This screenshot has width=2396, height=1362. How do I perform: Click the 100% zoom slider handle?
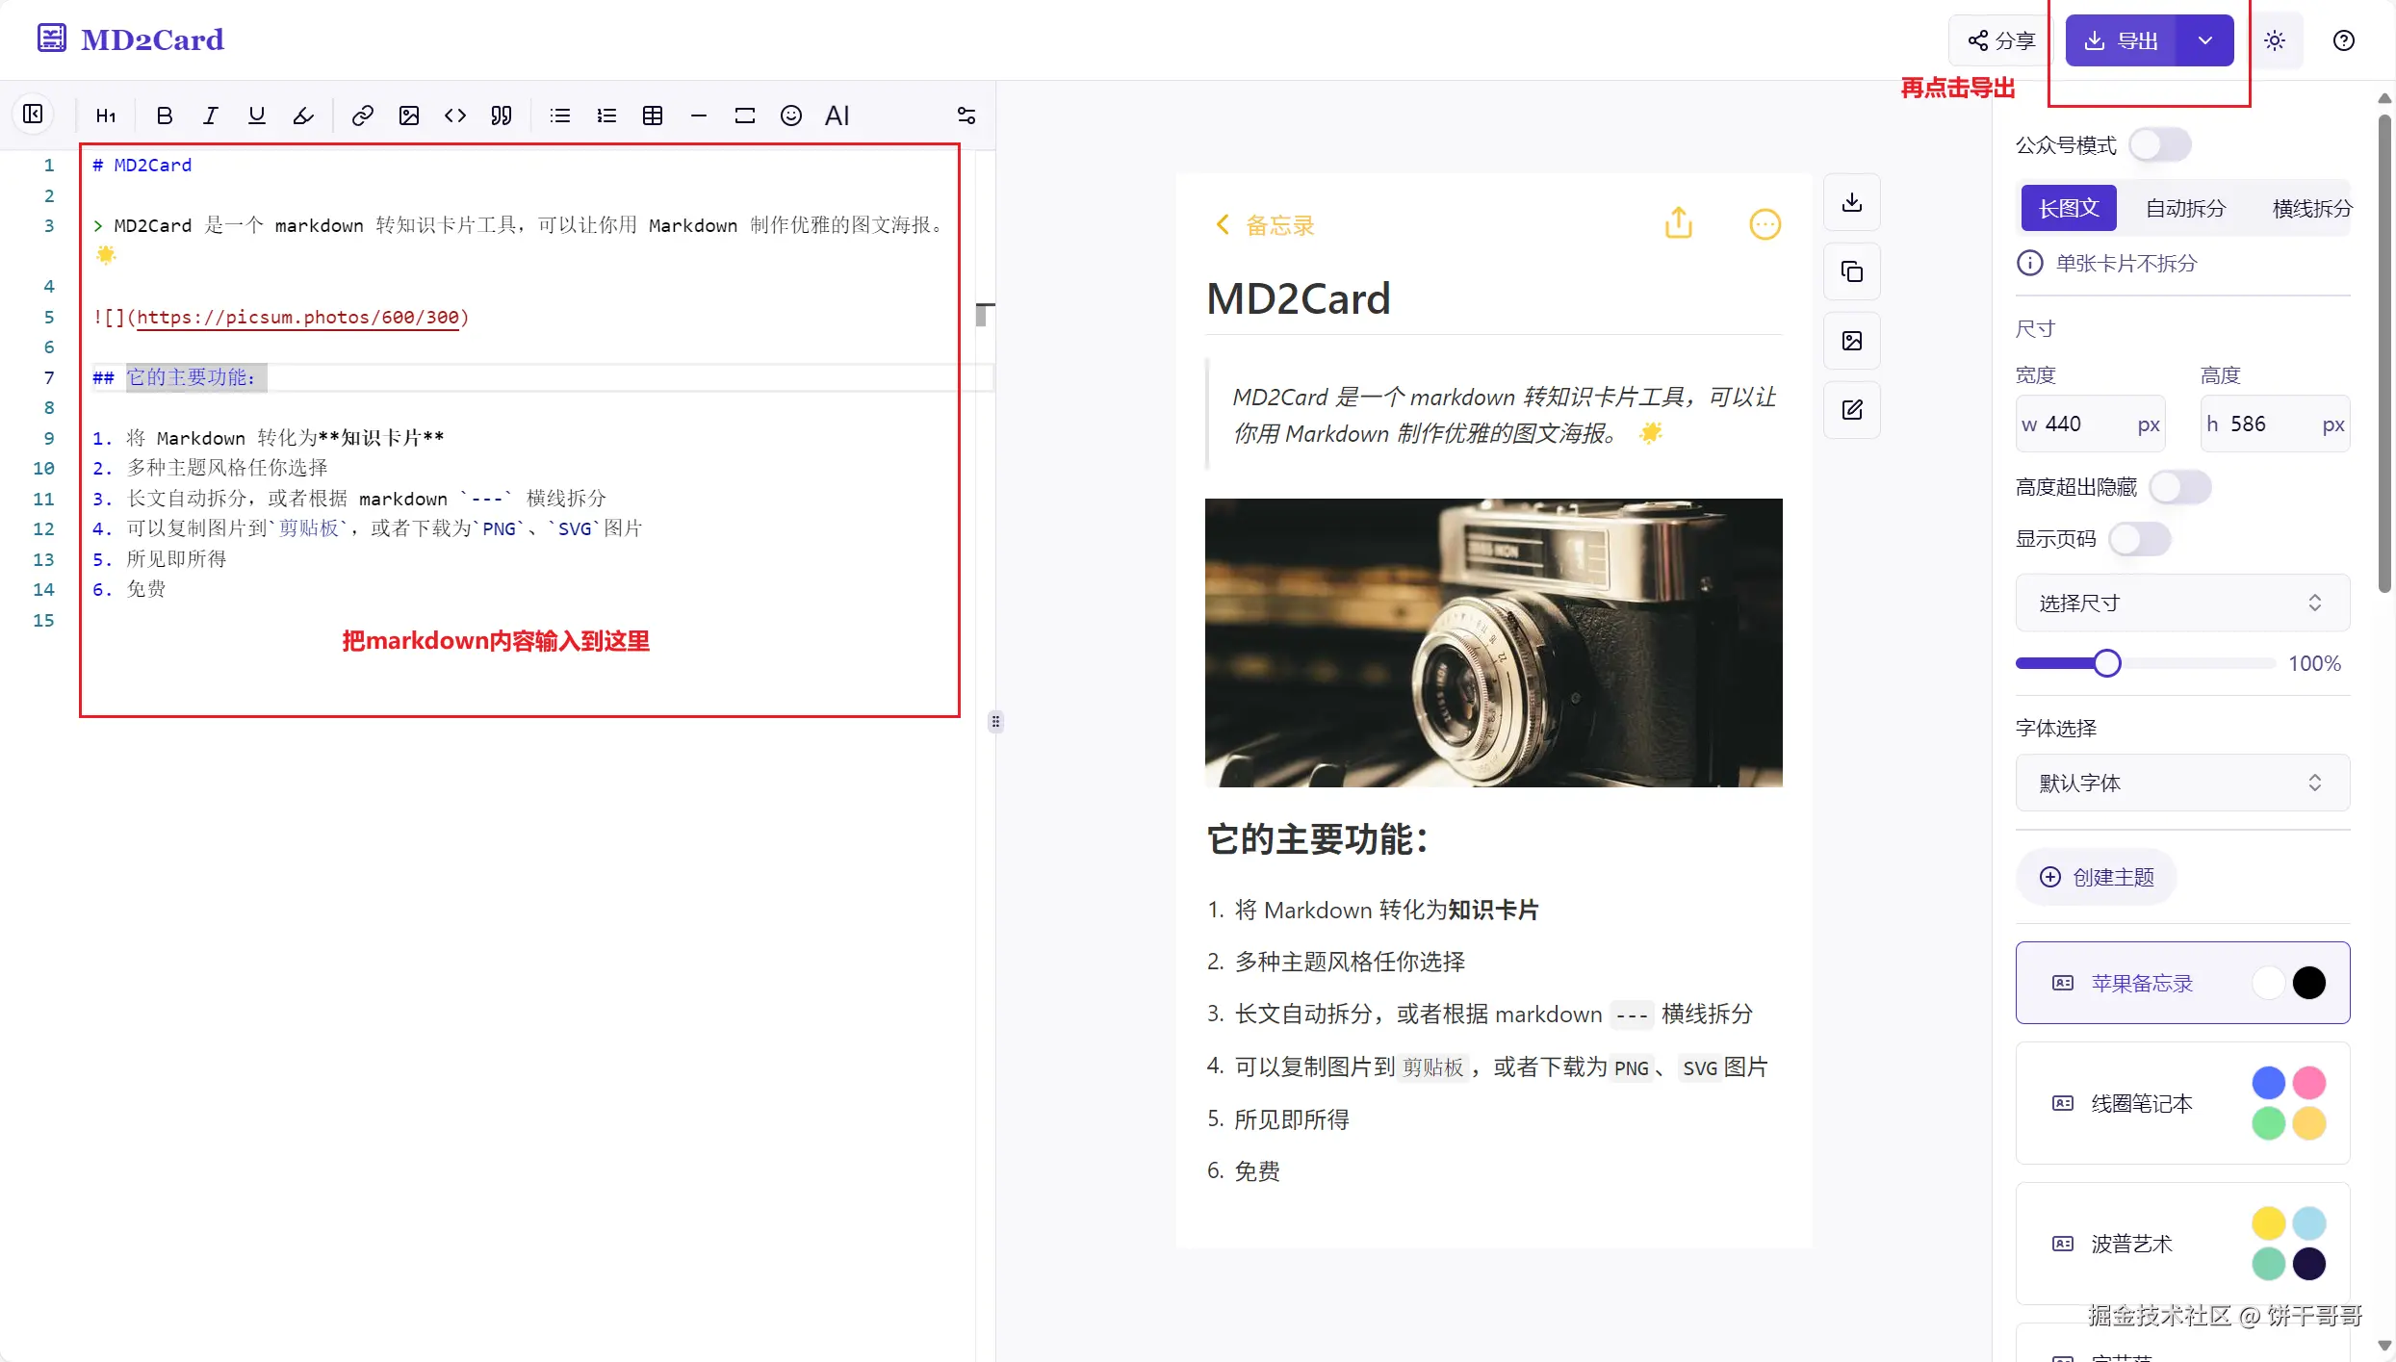click(2106, 663)
